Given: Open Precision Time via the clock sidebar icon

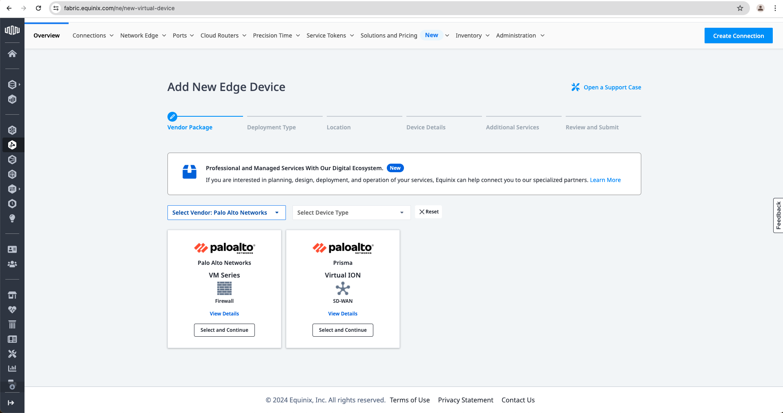Looking at the screenshot, I should (12, 204).
